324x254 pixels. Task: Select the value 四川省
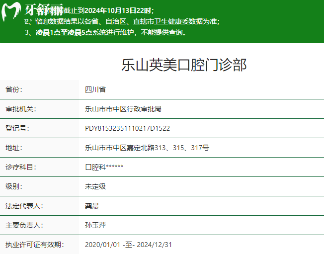point(95,89)
